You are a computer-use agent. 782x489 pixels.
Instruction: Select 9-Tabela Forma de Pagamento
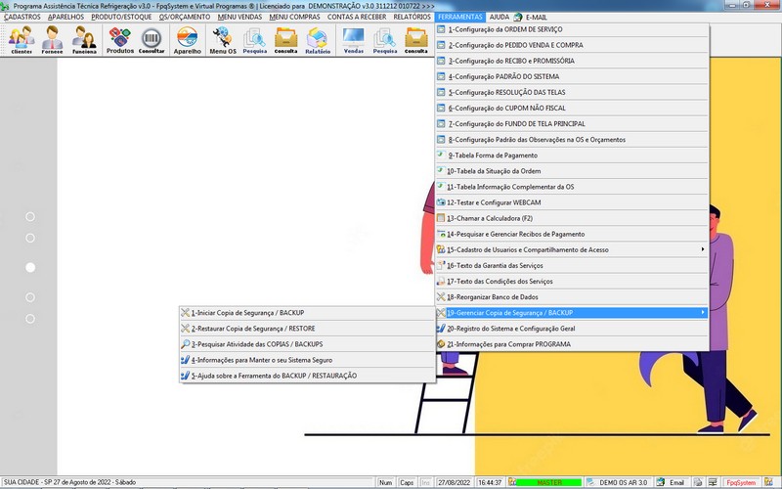click(x=572, y=156)
